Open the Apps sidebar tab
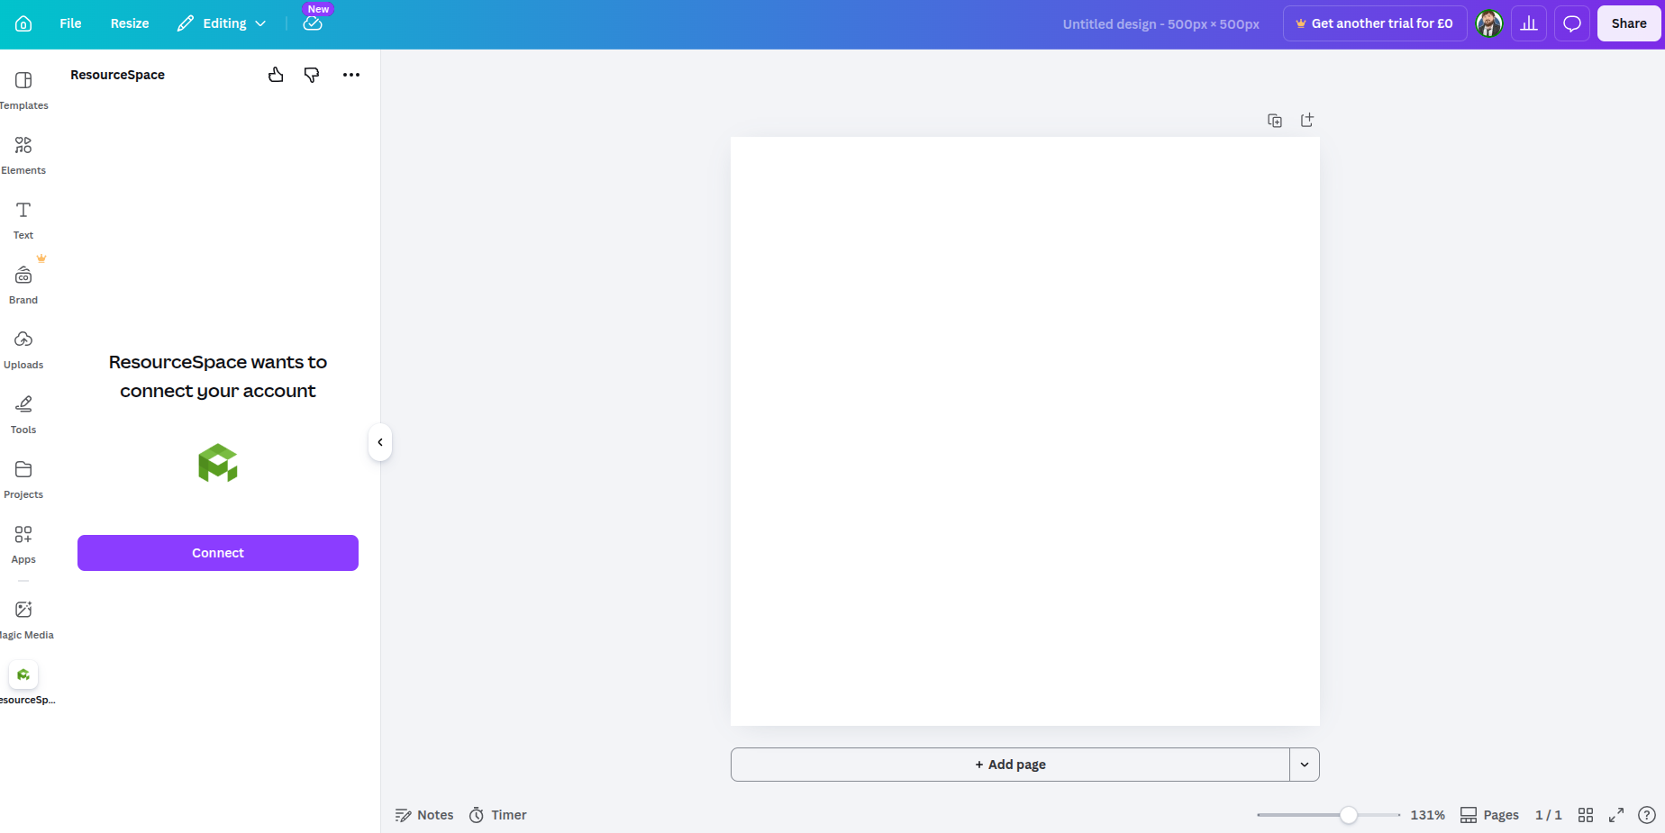 [23, 545]
